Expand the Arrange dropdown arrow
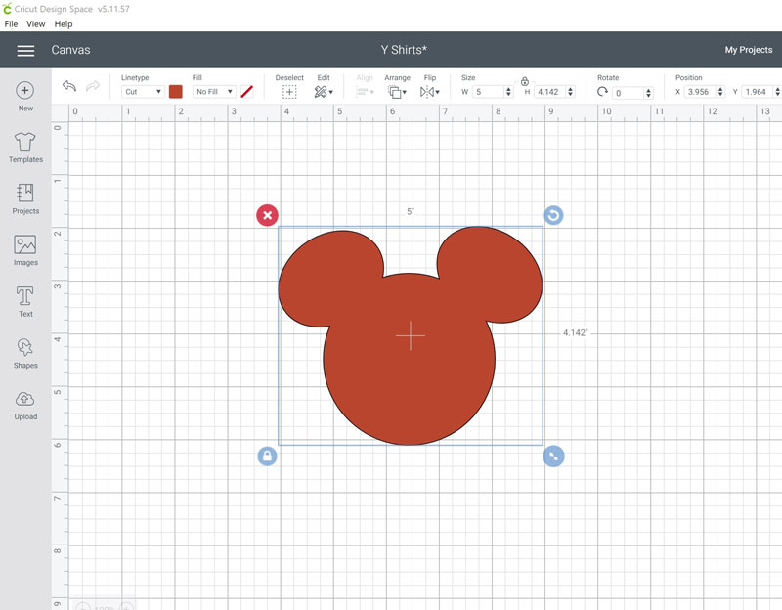Screen dimensions: 782x610 (x=405, y=92)
